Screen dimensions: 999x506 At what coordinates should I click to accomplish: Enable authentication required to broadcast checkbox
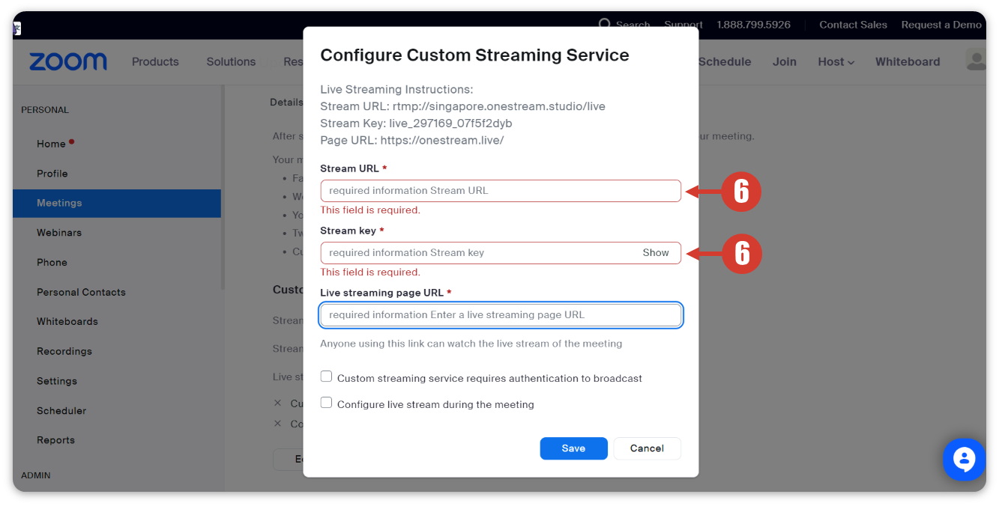point(326,377)
